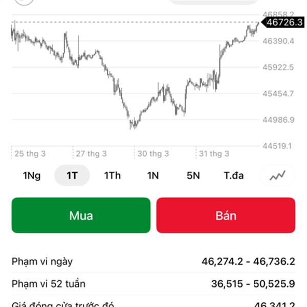Tap the Phạm vi ngày row label
The height and width of the screenshot is (307, 307).
pyautogui.click(x=42, y=261)
